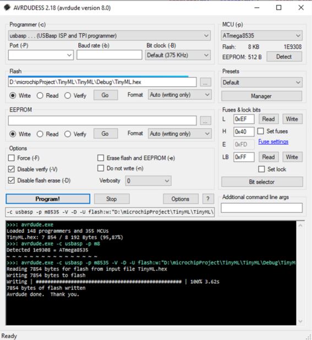Click the console scrollbar down arrow
The image size is (312, 340).
coord(300,321)
